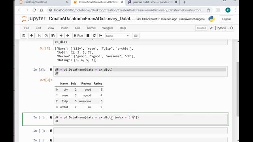Image resolution: width=253 pixels, height=142 pixels.
Task: Close the Desktop/Creation/ tab
Action: [x=67, y=2]
